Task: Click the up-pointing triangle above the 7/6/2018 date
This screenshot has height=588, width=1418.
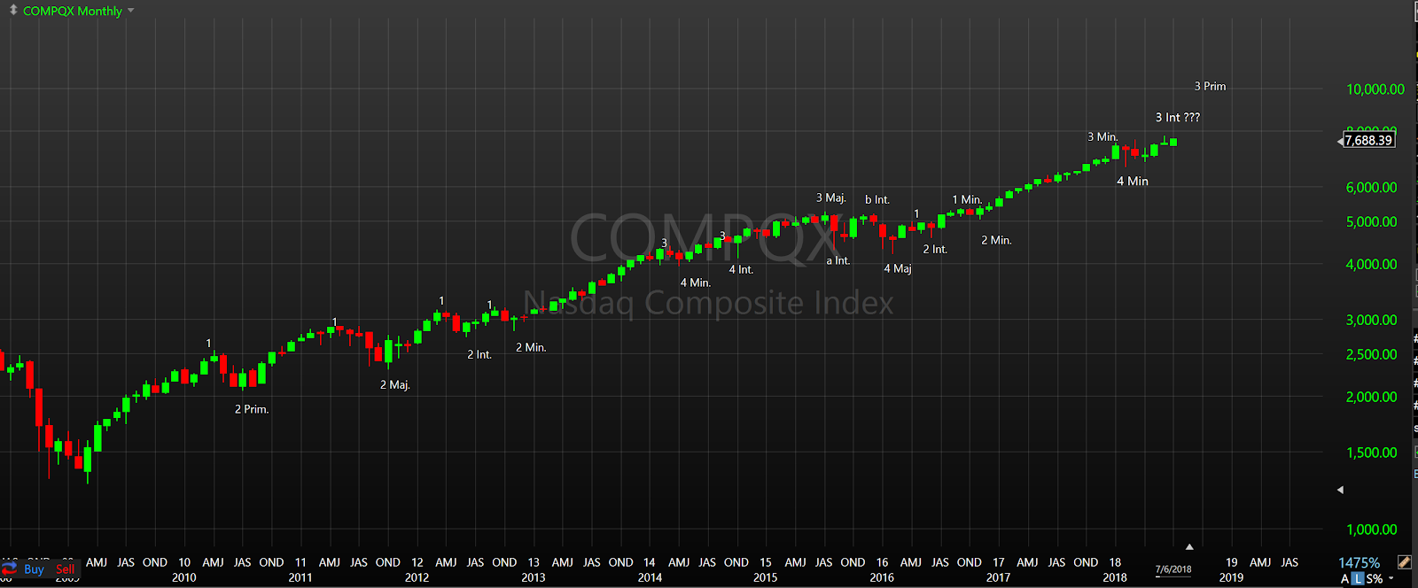Action: coord(1189,546)
